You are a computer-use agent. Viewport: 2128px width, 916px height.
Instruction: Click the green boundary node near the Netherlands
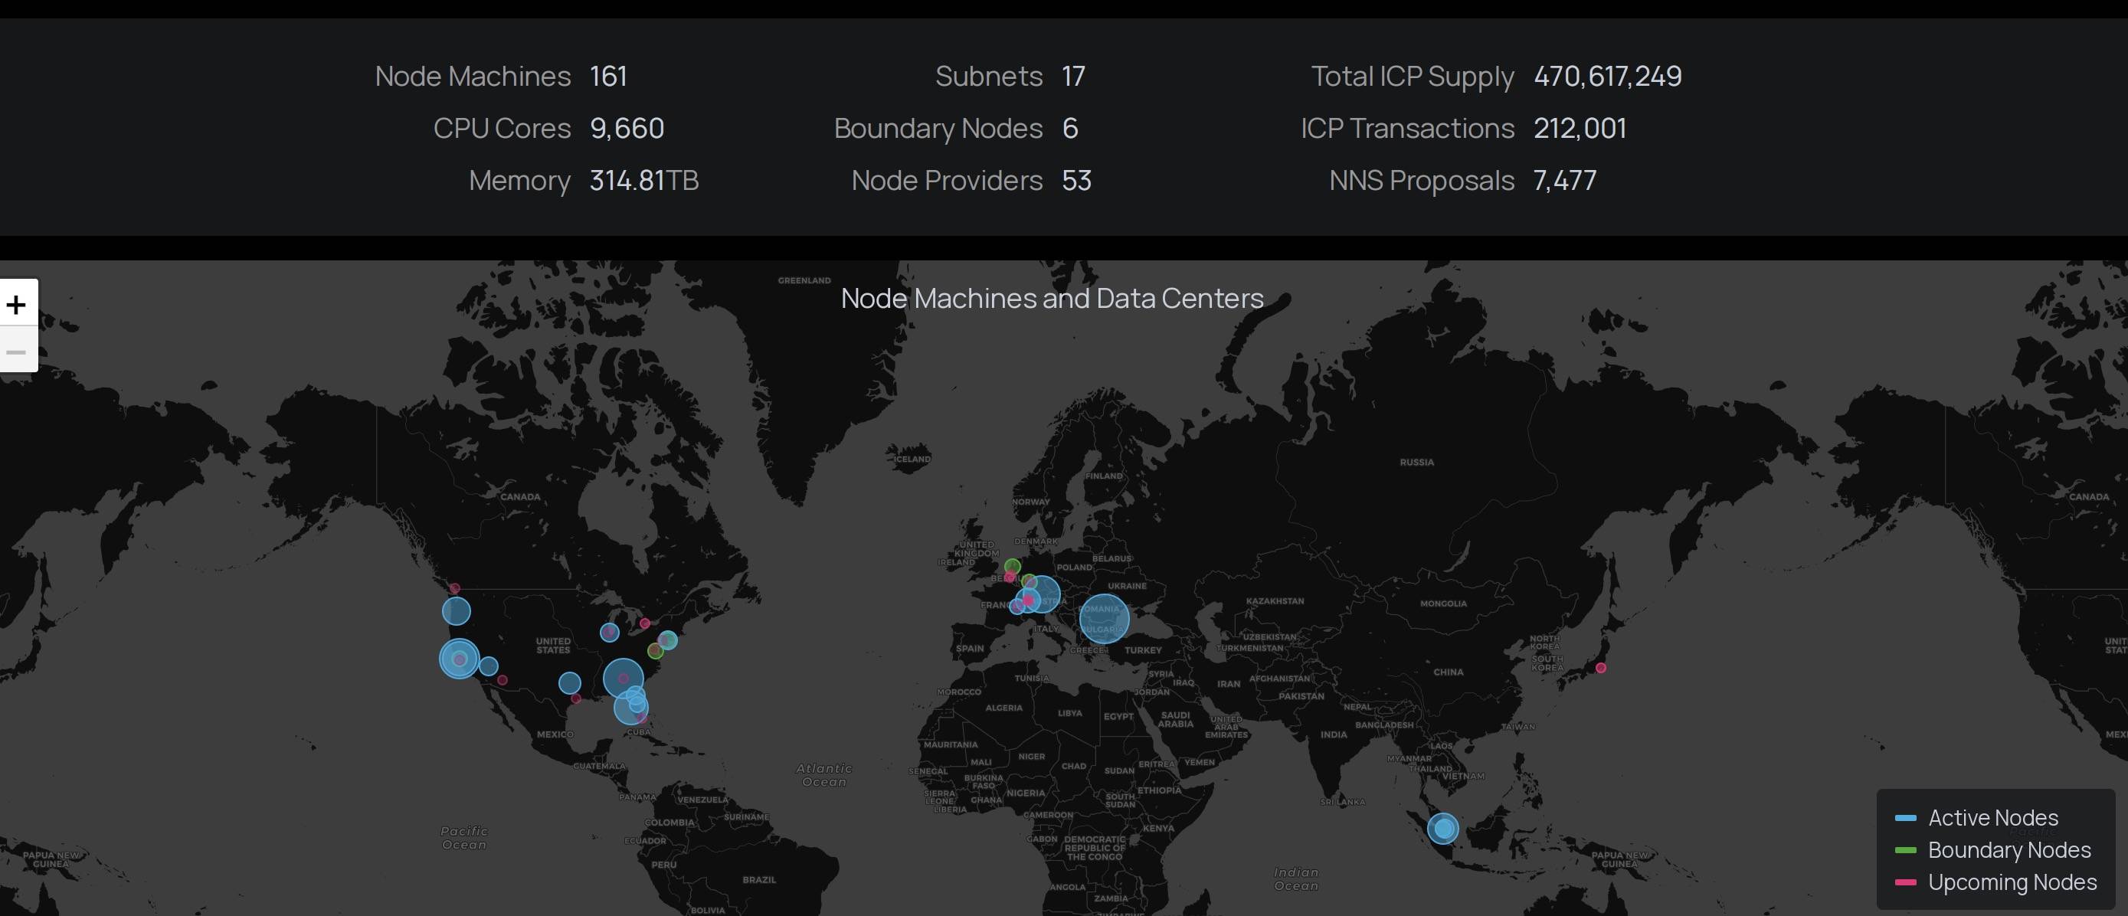coord(1013,566)
